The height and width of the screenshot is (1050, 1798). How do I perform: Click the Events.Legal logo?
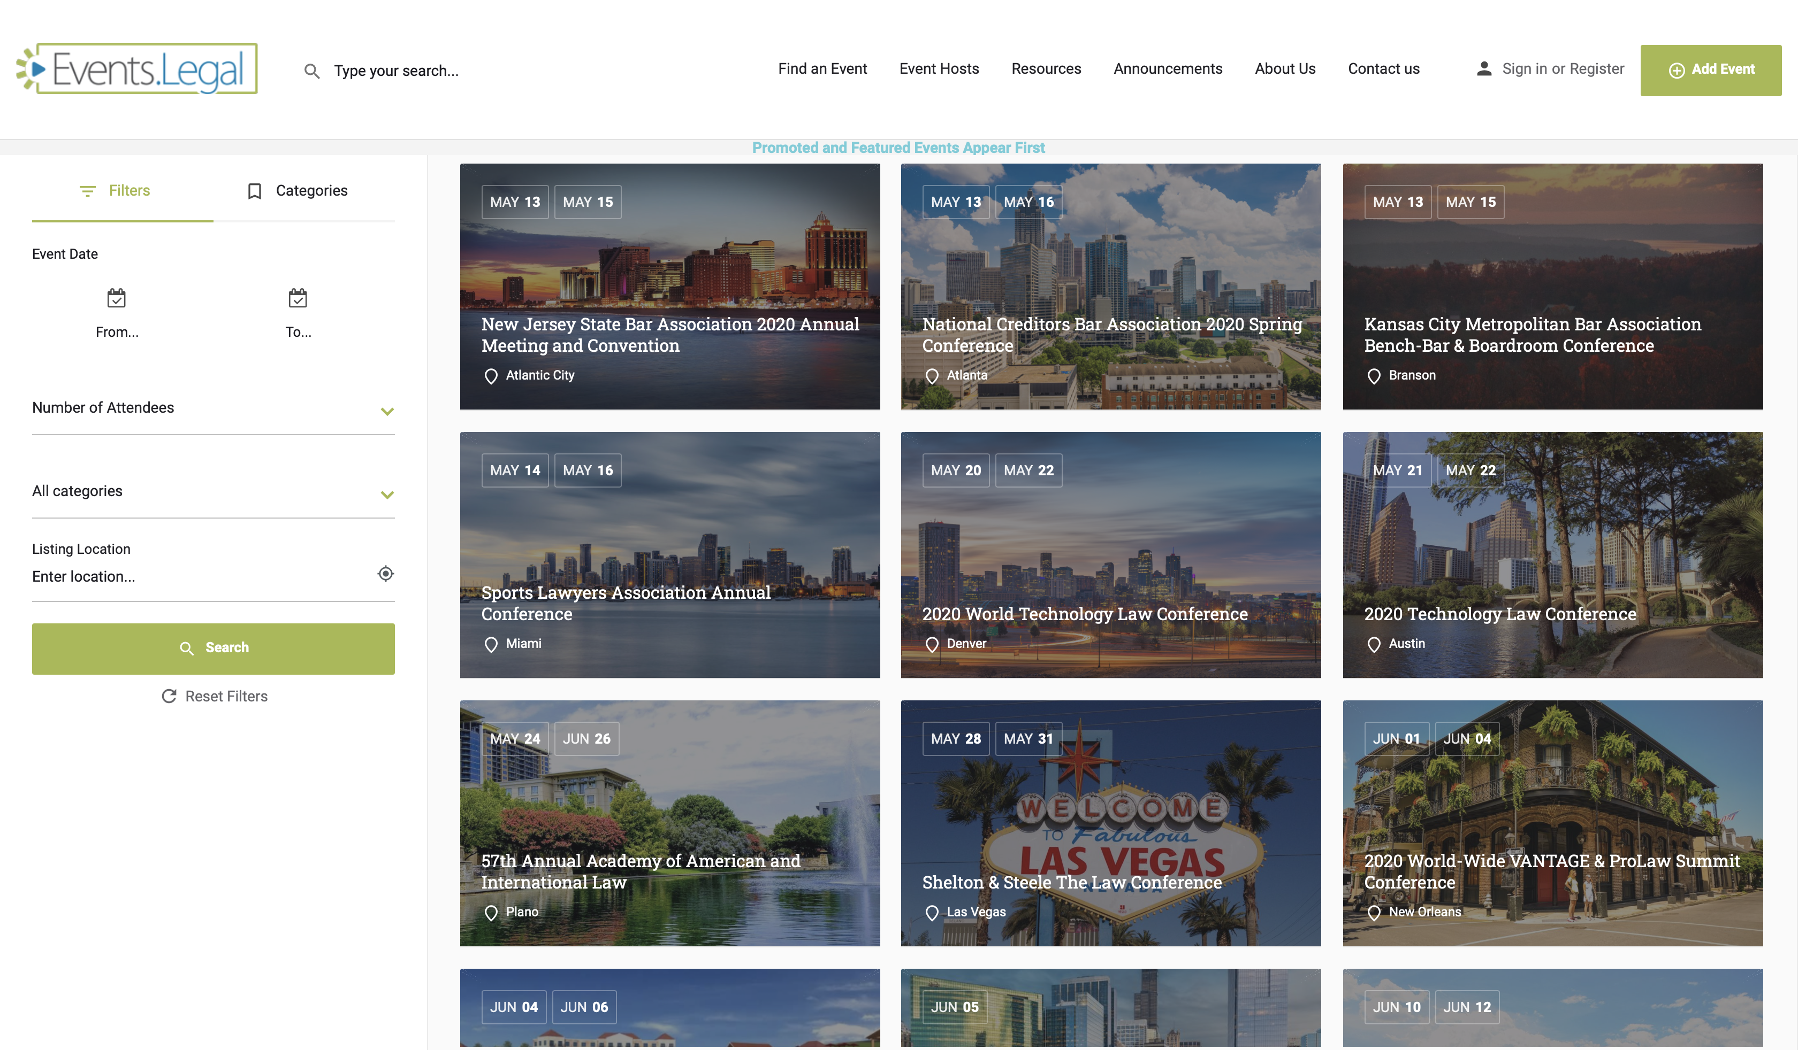[137, 69]
